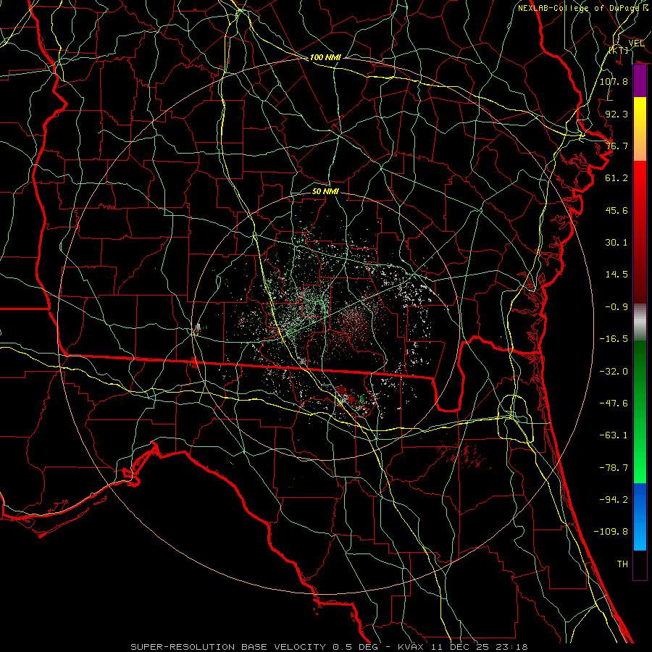Click the -32.0 legend value

click(x=614, y=372)
